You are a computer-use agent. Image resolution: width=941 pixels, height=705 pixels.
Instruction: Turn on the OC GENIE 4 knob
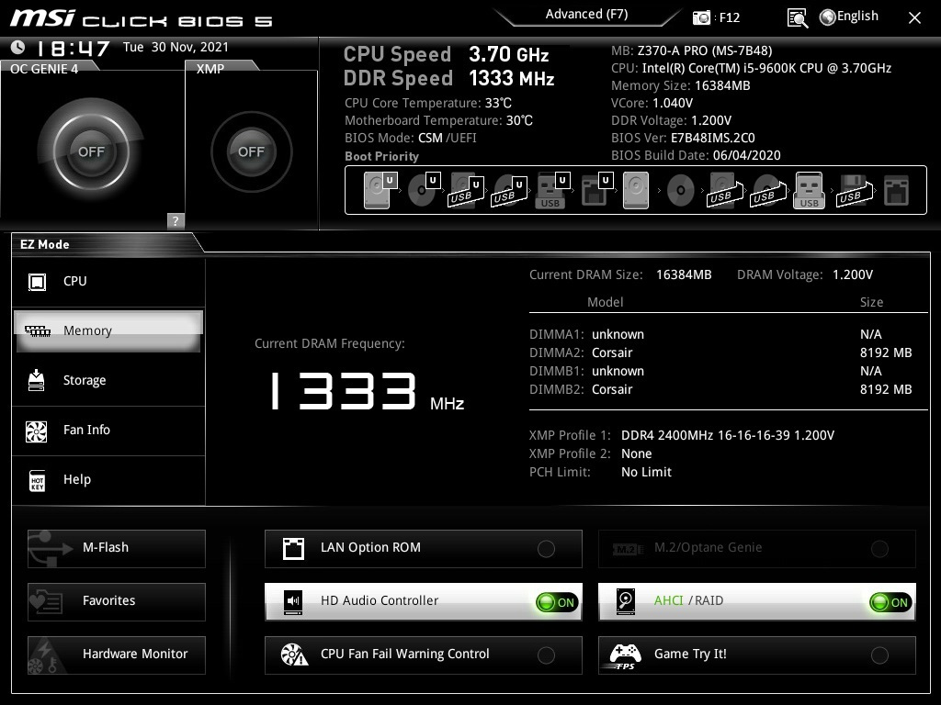point(91,151)
